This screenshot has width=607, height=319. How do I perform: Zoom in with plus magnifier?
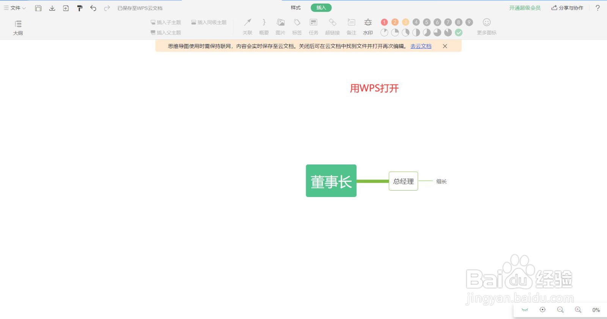[x=578, y=310]
